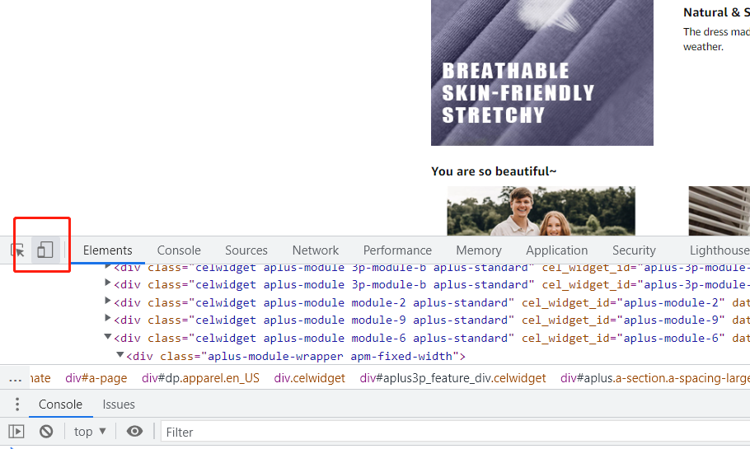Open the JavaScript context 'top' dropdown
750x449 pixels.
point(90,432)
